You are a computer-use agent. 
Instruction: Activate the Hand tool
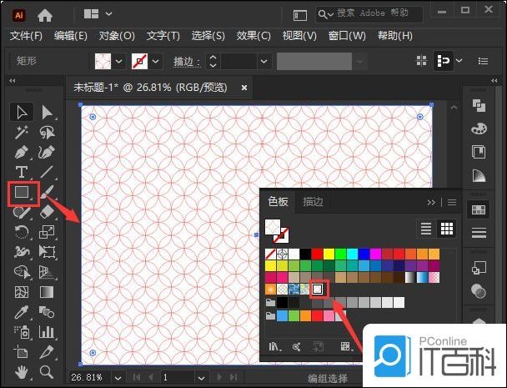point(22,372)
